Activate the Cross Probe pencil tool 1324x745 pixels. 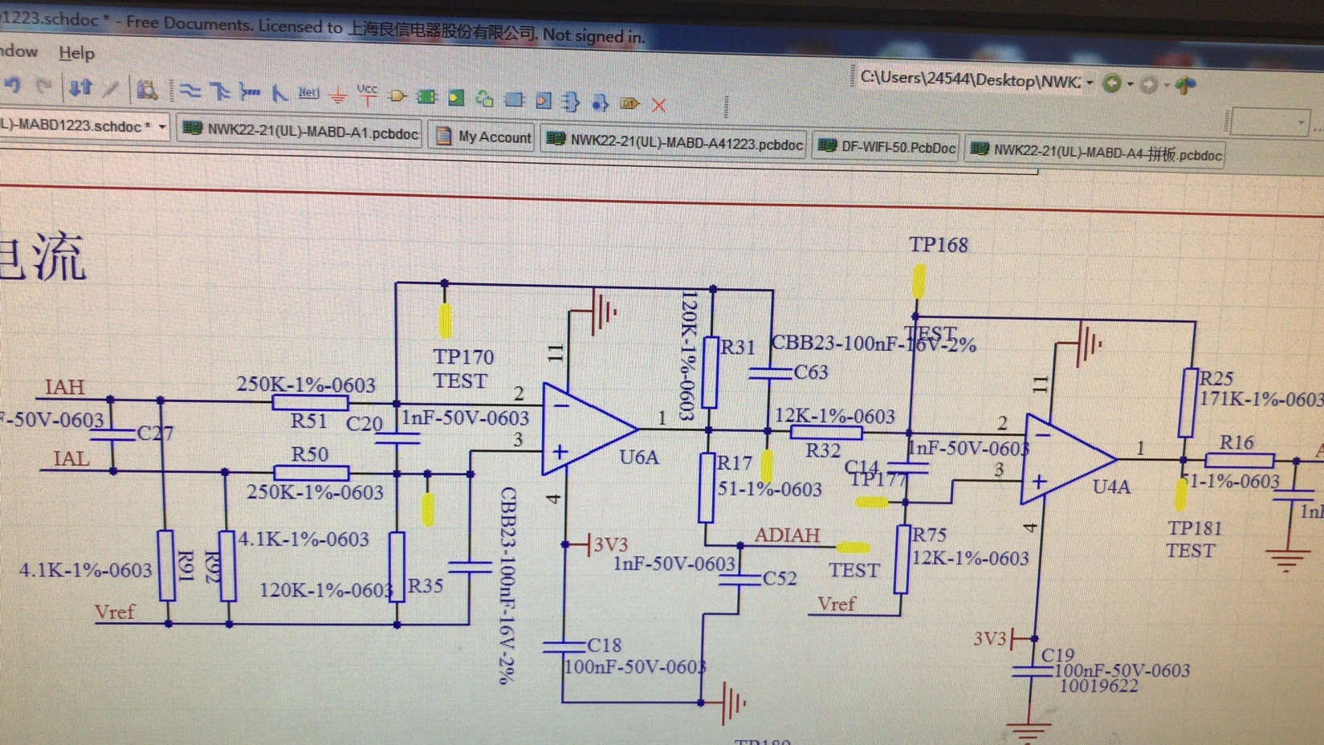(x=111, y=89)
